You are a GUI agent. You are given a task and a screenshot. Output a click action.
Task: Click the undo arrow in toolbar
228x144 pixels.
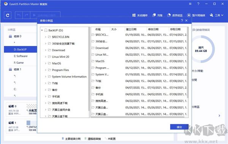point(19,15)
